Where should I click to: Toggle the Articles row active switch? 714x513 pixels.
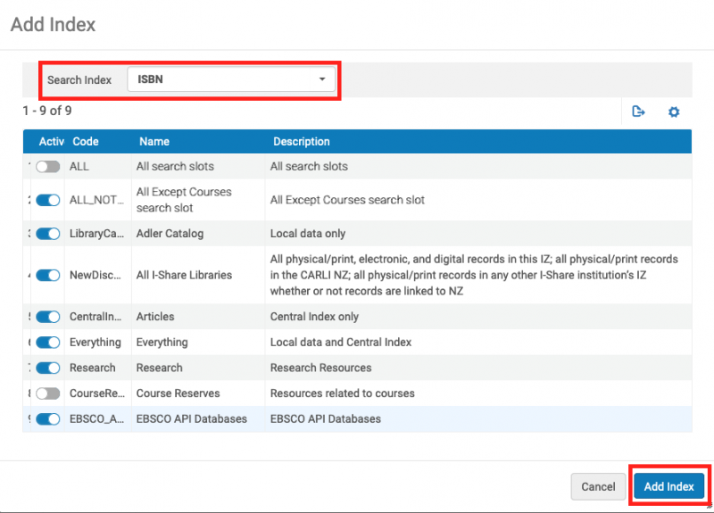click(x=48, y=317)
